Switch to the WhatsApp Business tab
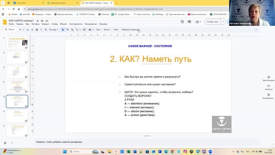275x155 pixels. [x=62, y=3]
